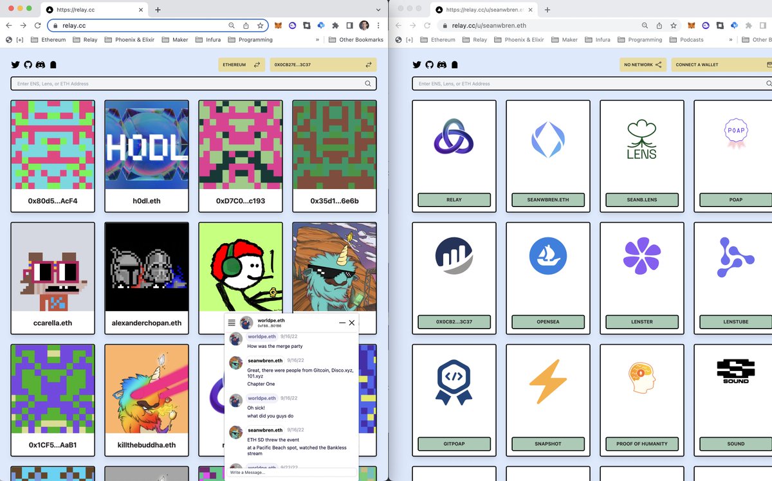Screen dimensions: 772x481
Task: Click the GITPOAP button
Action: pyautogui.click(x=454, y=444)
